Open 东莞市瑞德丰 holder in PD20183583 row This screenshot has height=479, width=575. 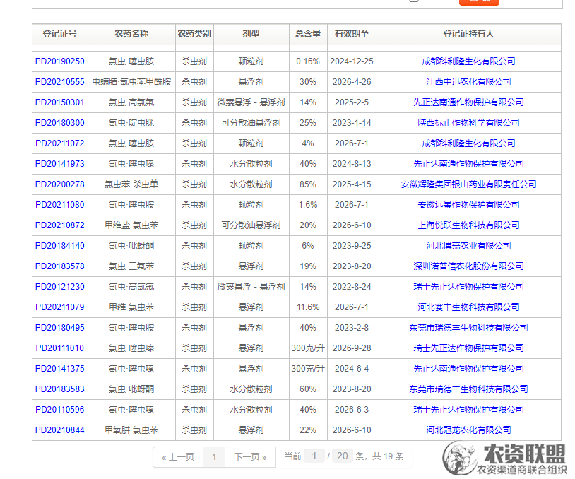click(x=468, y=389)
